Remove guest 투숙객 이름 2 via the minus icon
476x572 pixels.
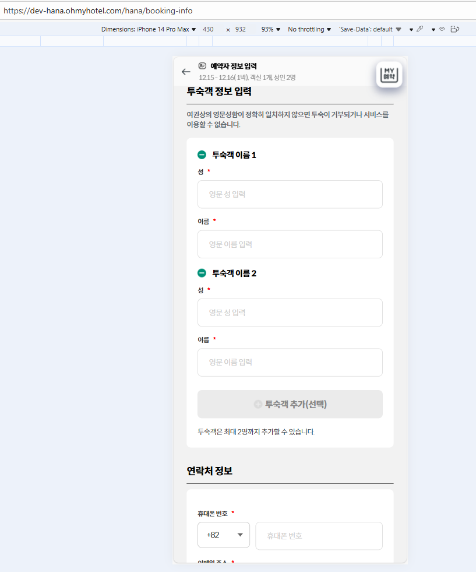click(x=202, y=273)
